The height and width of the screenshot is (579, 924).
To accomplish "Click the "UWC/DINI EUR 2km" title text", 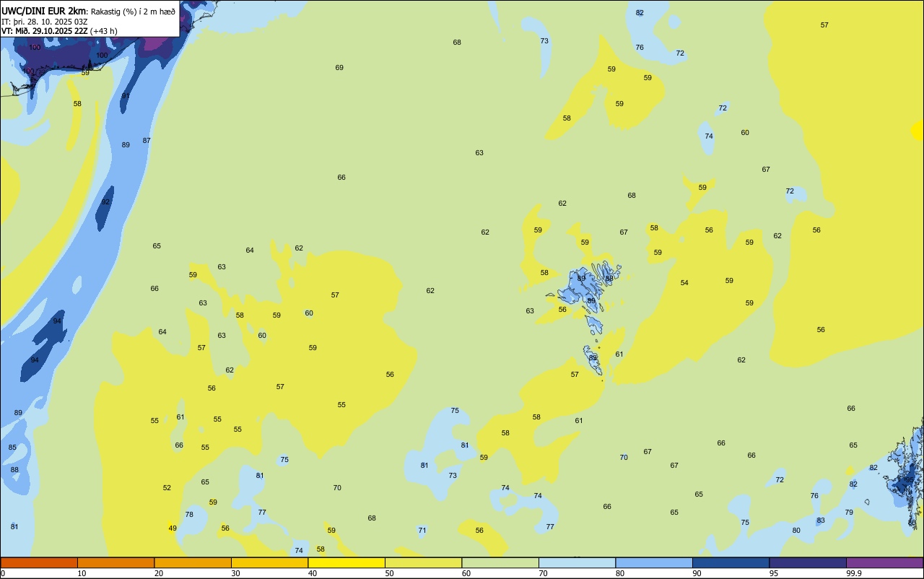I will 44,11.
